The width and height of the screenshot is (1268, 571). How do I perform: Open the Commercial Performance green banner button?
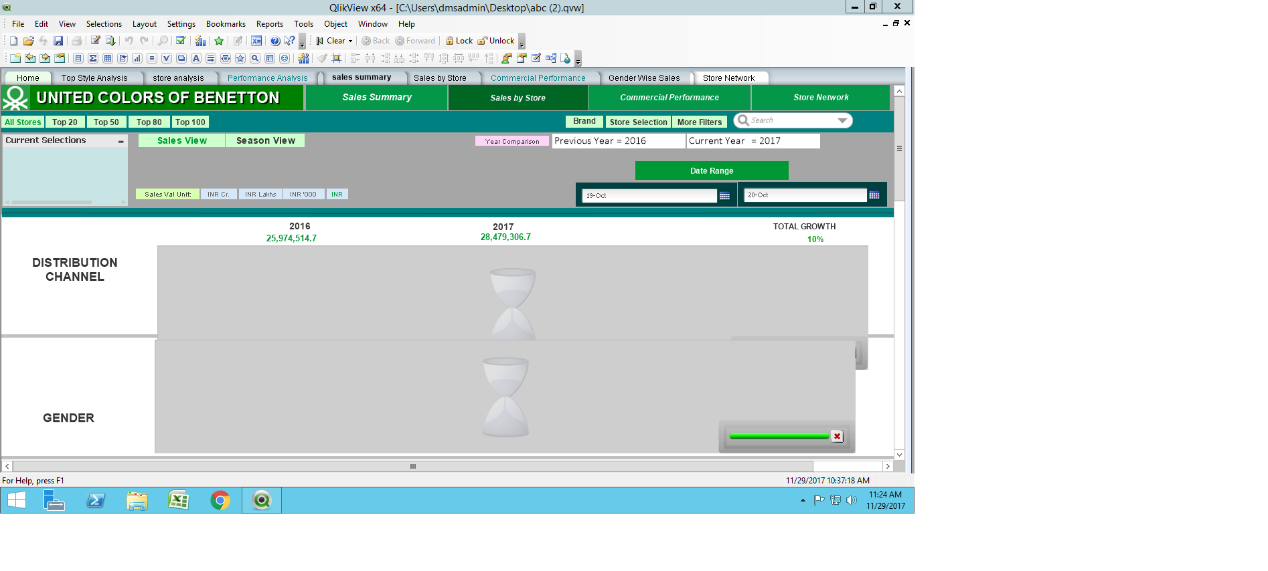[x=669, y=98]
